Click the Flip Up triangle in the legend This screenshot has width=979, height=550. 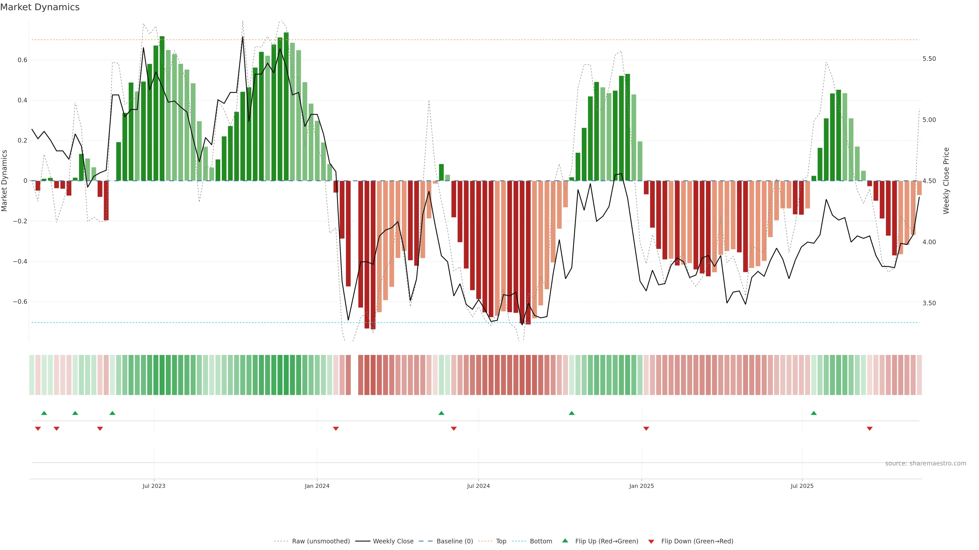[565, 541]
